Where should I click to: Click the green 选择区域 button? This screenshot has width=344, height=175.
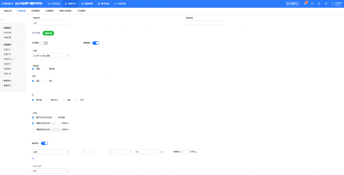coord(48,33)
